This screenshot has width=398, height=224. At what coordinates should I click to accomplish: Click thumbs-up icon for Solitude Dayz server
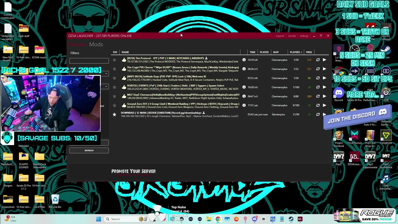pyautogui.click(x=124, y=78)
